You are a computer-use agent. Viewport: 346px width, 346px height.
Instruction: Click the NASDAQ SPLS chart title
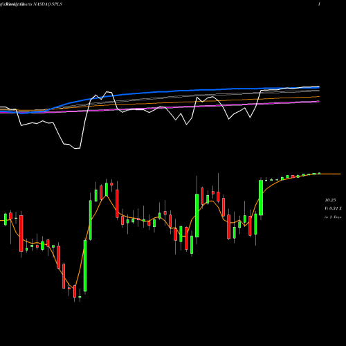tap(48, 4)
